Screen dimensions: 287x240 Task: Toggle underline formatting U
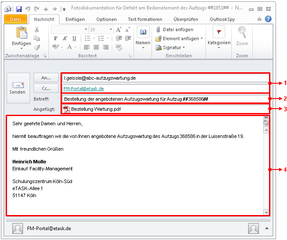[74, 39]
